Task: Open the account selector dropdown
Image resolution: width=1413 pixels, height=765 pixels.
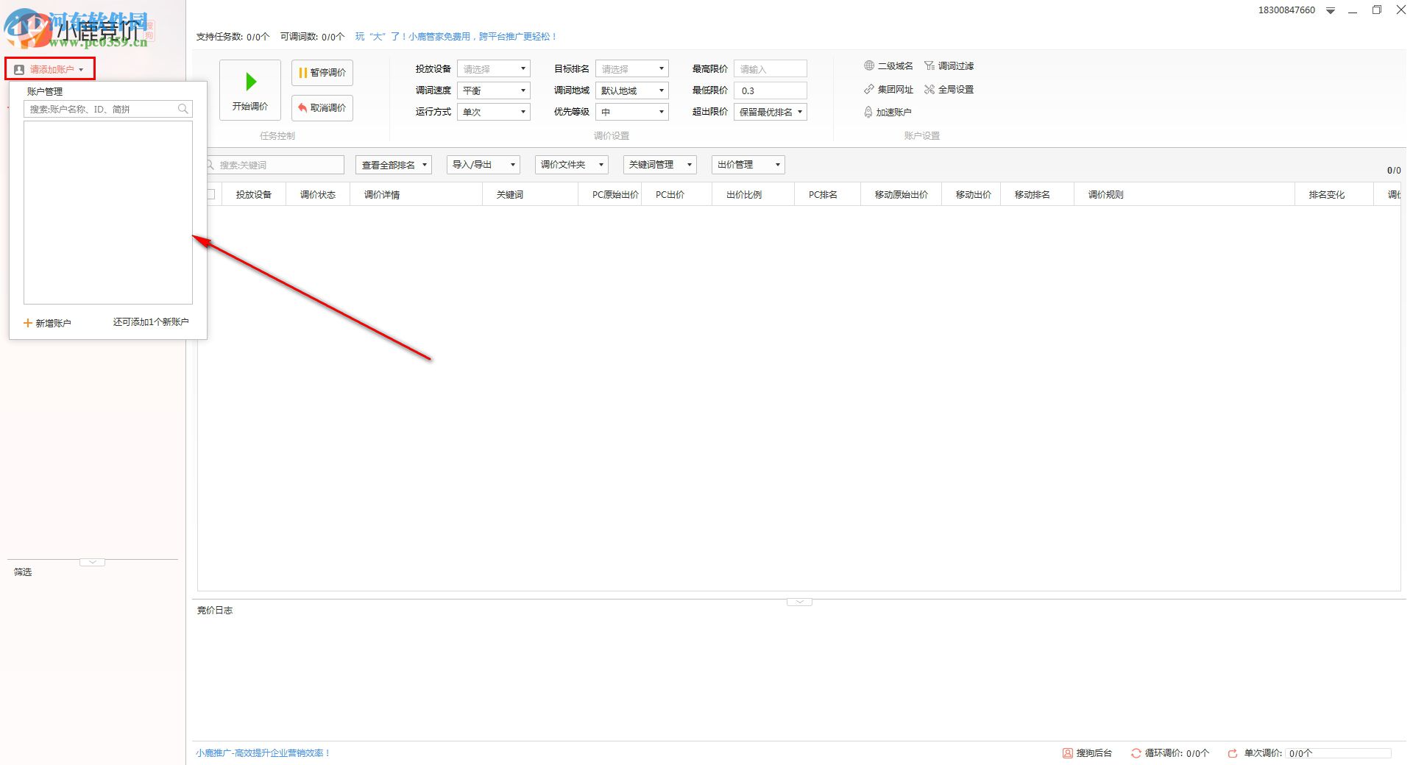Action: click(x=50, y=70)
